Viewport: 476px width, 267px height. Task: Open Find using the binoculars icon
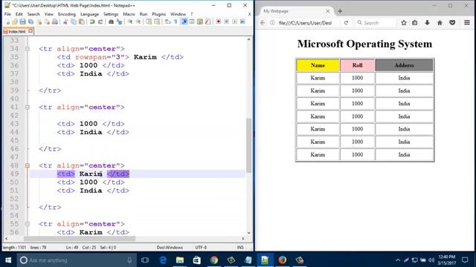pos(111,22)
